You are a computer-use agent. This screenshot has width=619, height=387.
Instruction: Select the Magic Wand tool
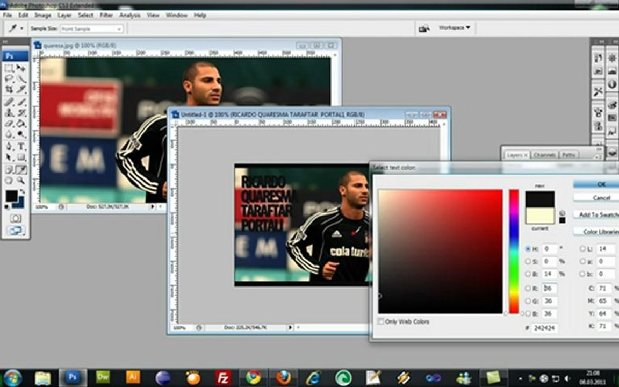[21, 79]
